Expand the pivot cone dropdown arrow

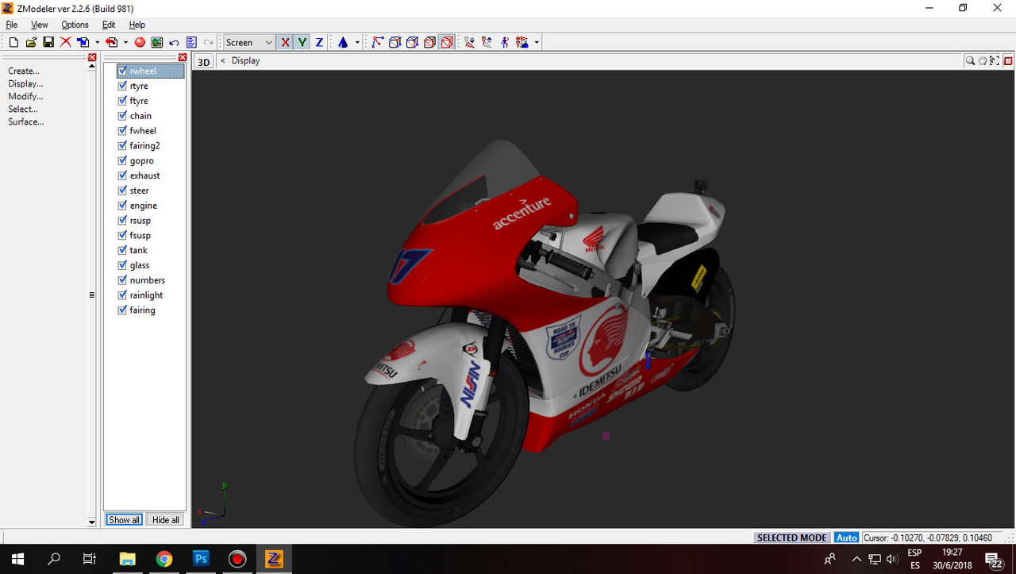[x=357, y=42]
